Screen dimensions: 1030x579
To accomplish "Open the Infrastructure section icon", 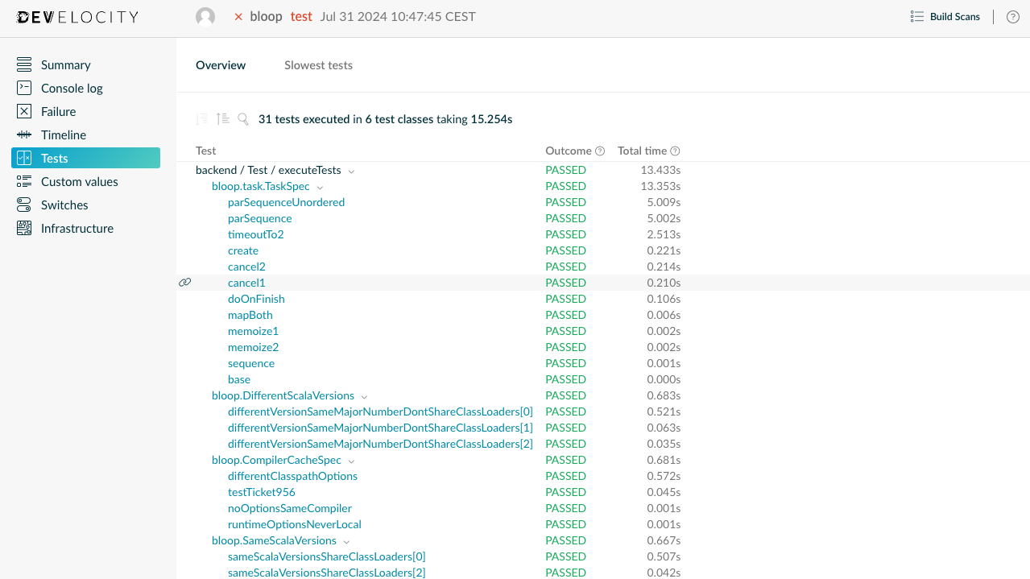I will point(23,228).
